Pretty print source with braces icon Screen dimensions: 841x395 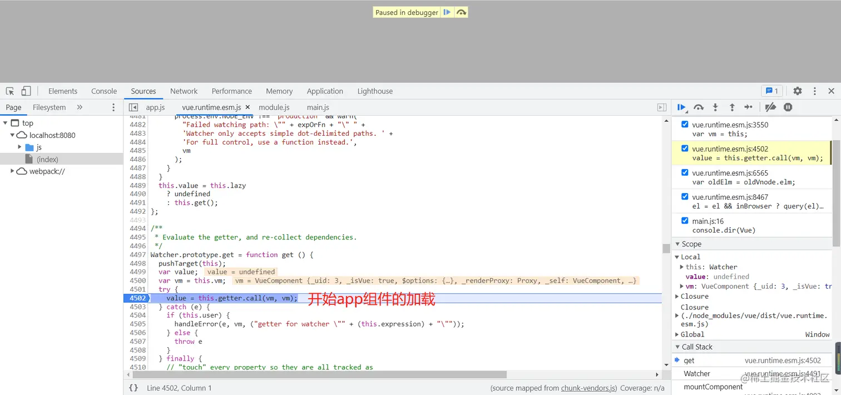[133, 388]
